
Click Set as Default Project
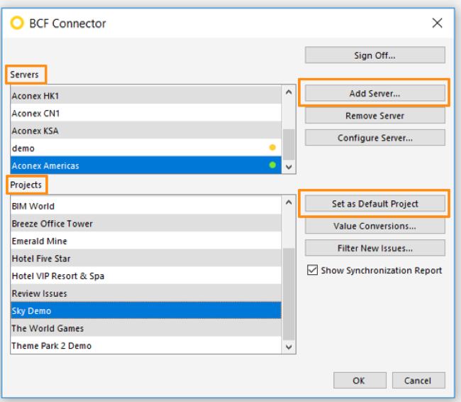[x=375, y=204]
